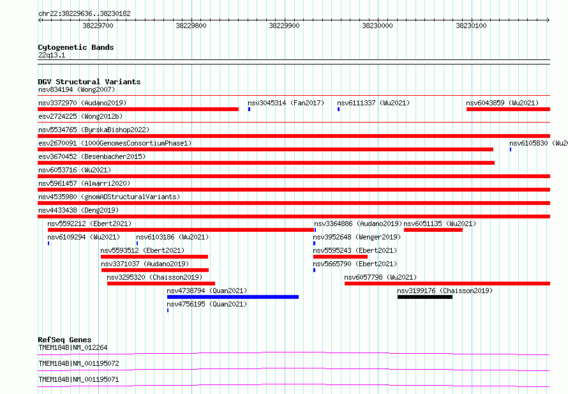The image size is (568, 394).
Task: Open the DGV Structural Variants track heading
Action: pyautogui.click(x=89, y=82)
